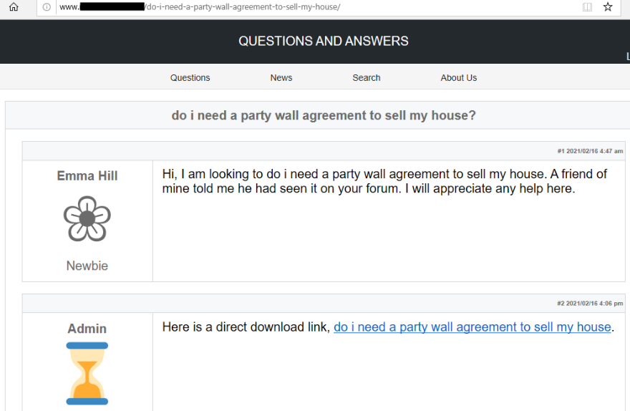The image size is (630, 411).
Task: Click the QUESTIONS AND ANSWERS site title
Action: point(324,41)
